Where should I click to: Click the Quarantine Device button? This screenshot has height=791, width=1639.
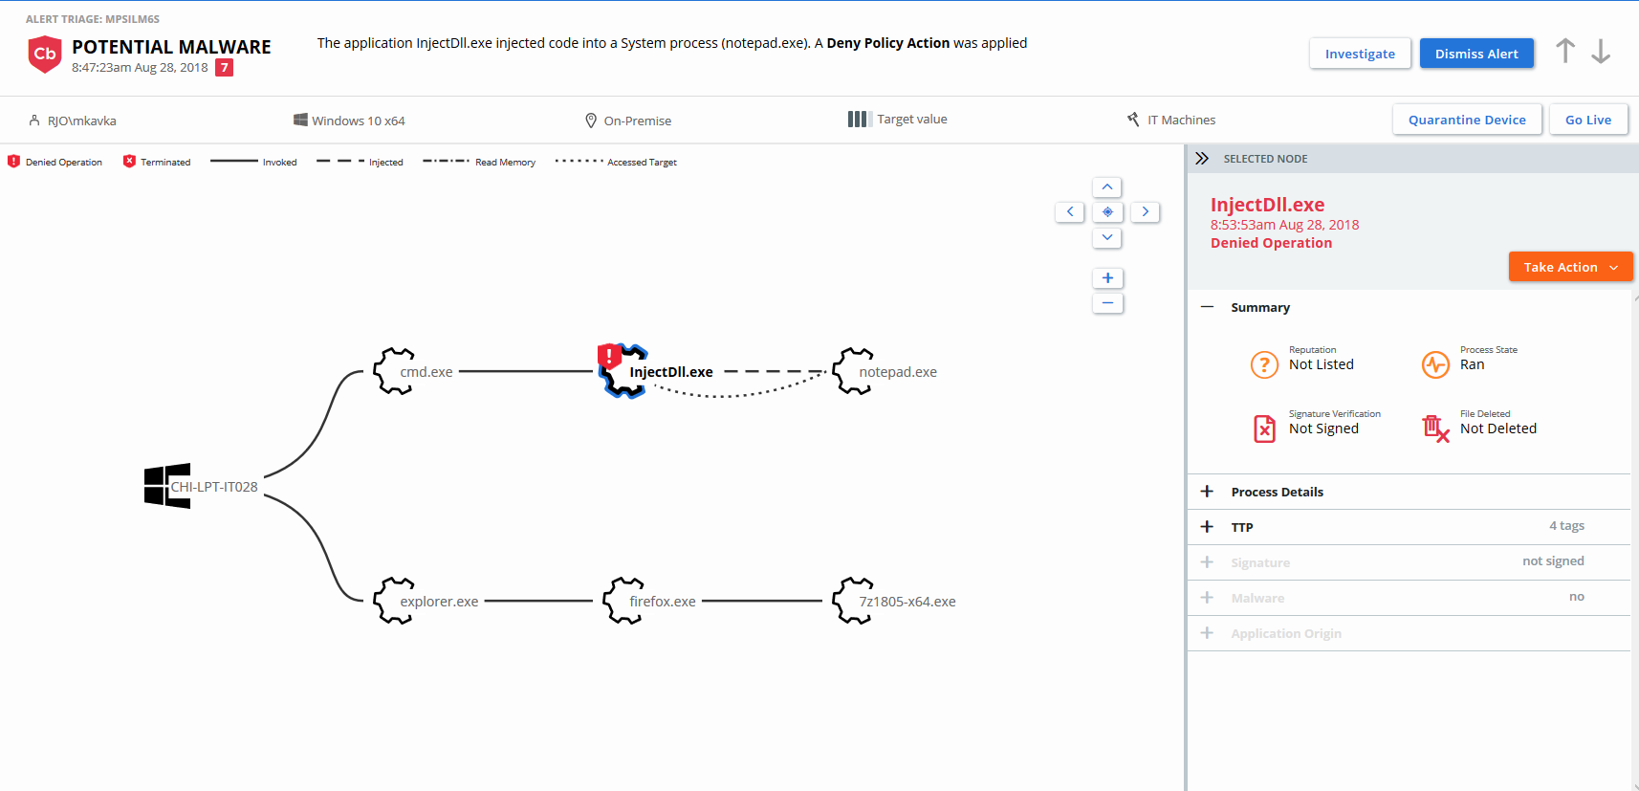pos(1467,120)
